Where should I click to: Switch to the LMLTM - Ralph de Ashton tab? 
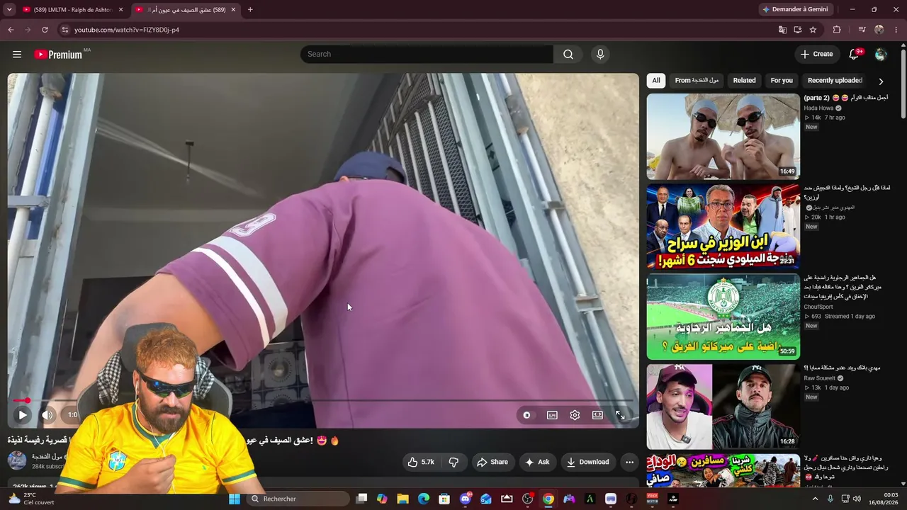click(x=72, y=10)
